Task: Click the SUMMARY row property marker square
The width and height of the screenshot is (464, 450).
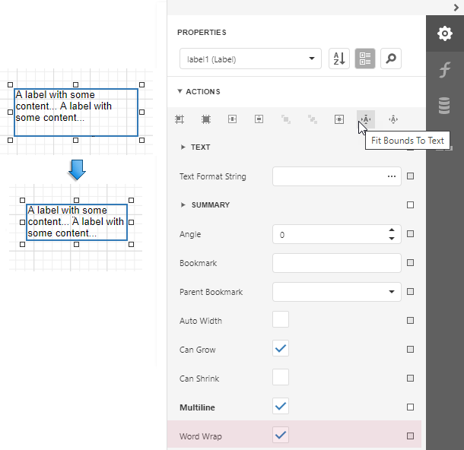Action: tap(410, 205)
